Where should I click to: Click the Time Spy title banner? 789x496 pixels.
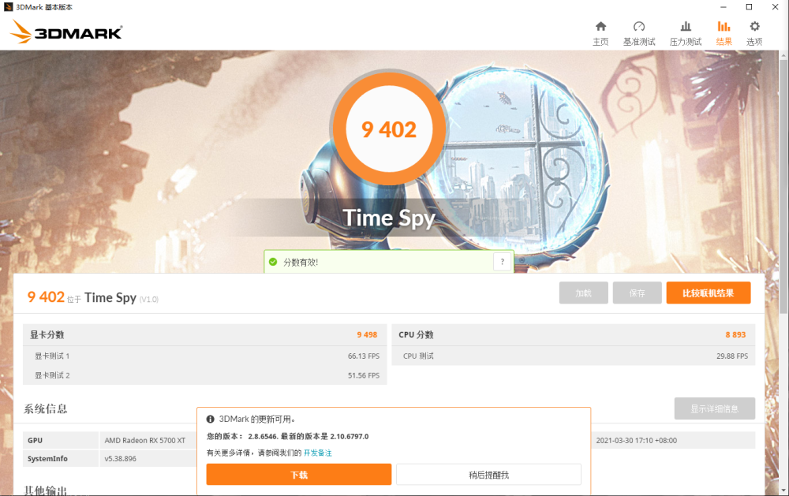tap(389, 218)
